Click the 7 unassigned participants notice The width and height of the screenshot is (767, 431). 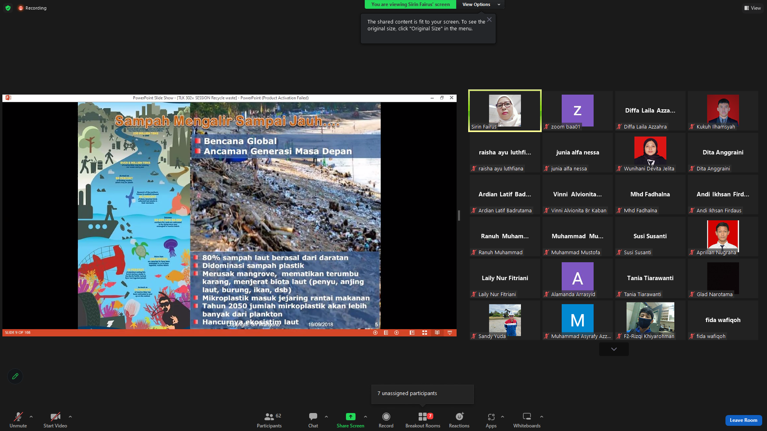(x=423, y=394)
